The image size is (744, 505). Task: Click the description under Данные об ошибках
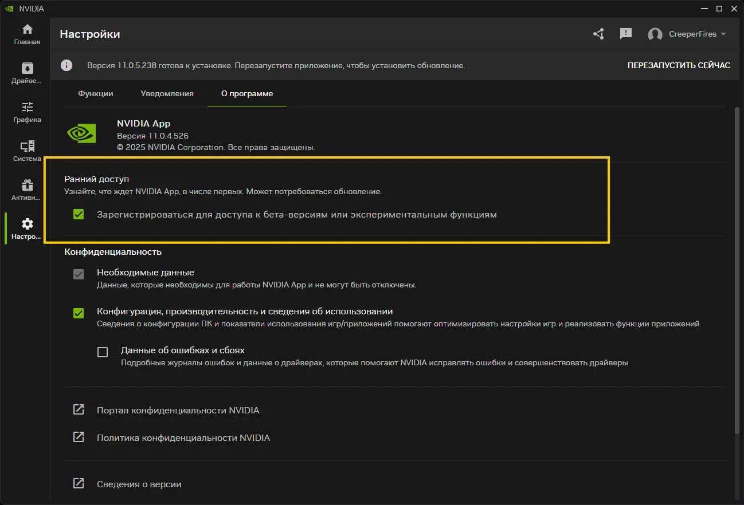coord(375,362)
